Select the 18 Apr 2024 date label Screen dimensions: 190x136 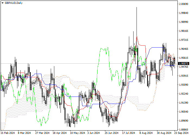tap(60, 133)
